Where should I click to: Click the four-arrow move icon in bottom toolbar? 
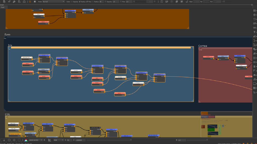[x=14, y=140]
